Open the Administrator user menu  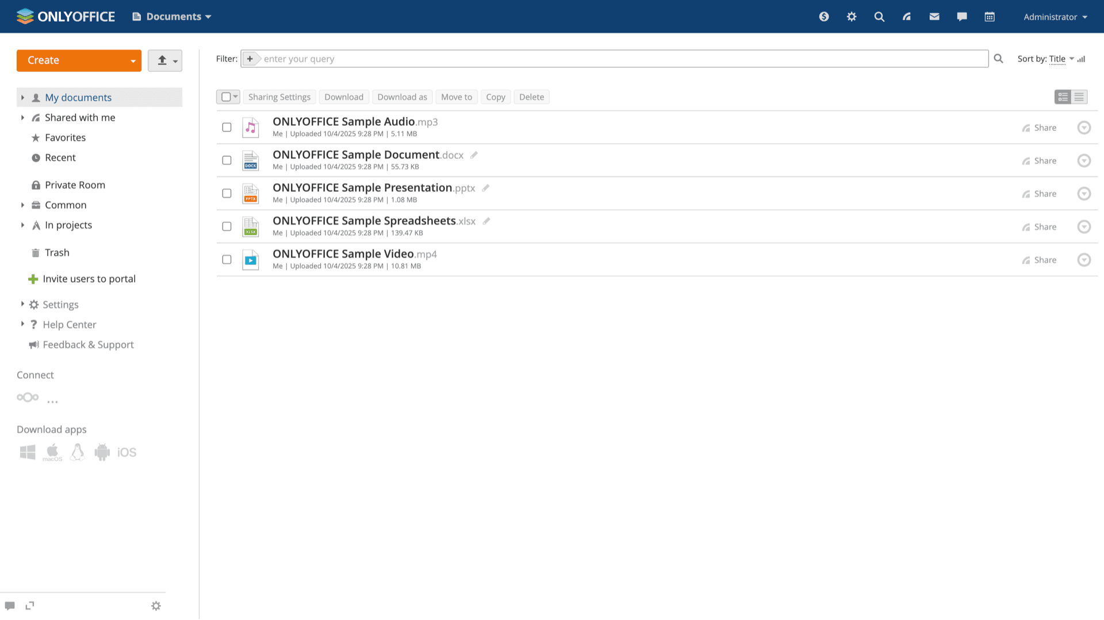(x=1056, y=17)
